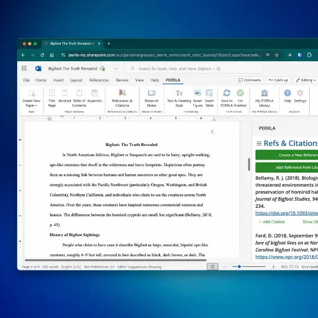Click Create a New Reference button
The image size is (318, 318).
(x=287, y=155)
